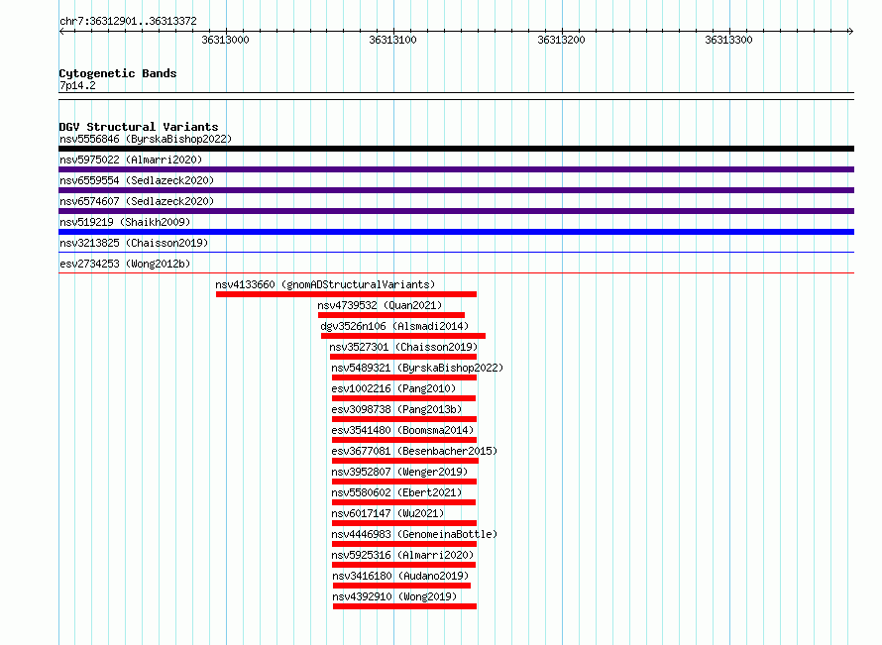
Task: Click the purple nsv6559554 variant bar
Action: point(456,190)
